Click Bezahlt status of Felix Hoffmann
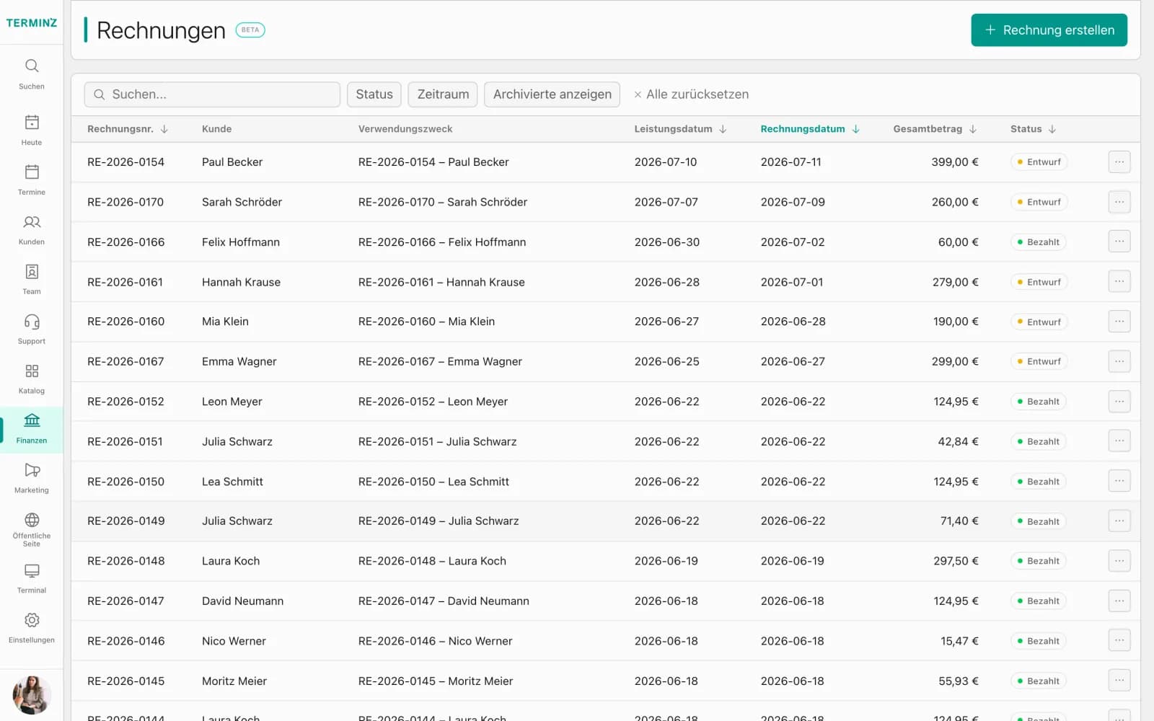 (x=1038, y=242)
